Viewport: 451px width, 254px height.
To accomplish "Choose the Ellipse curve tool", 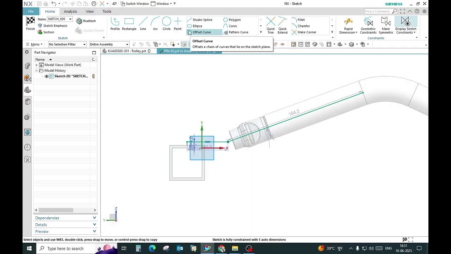I will 195,26.
